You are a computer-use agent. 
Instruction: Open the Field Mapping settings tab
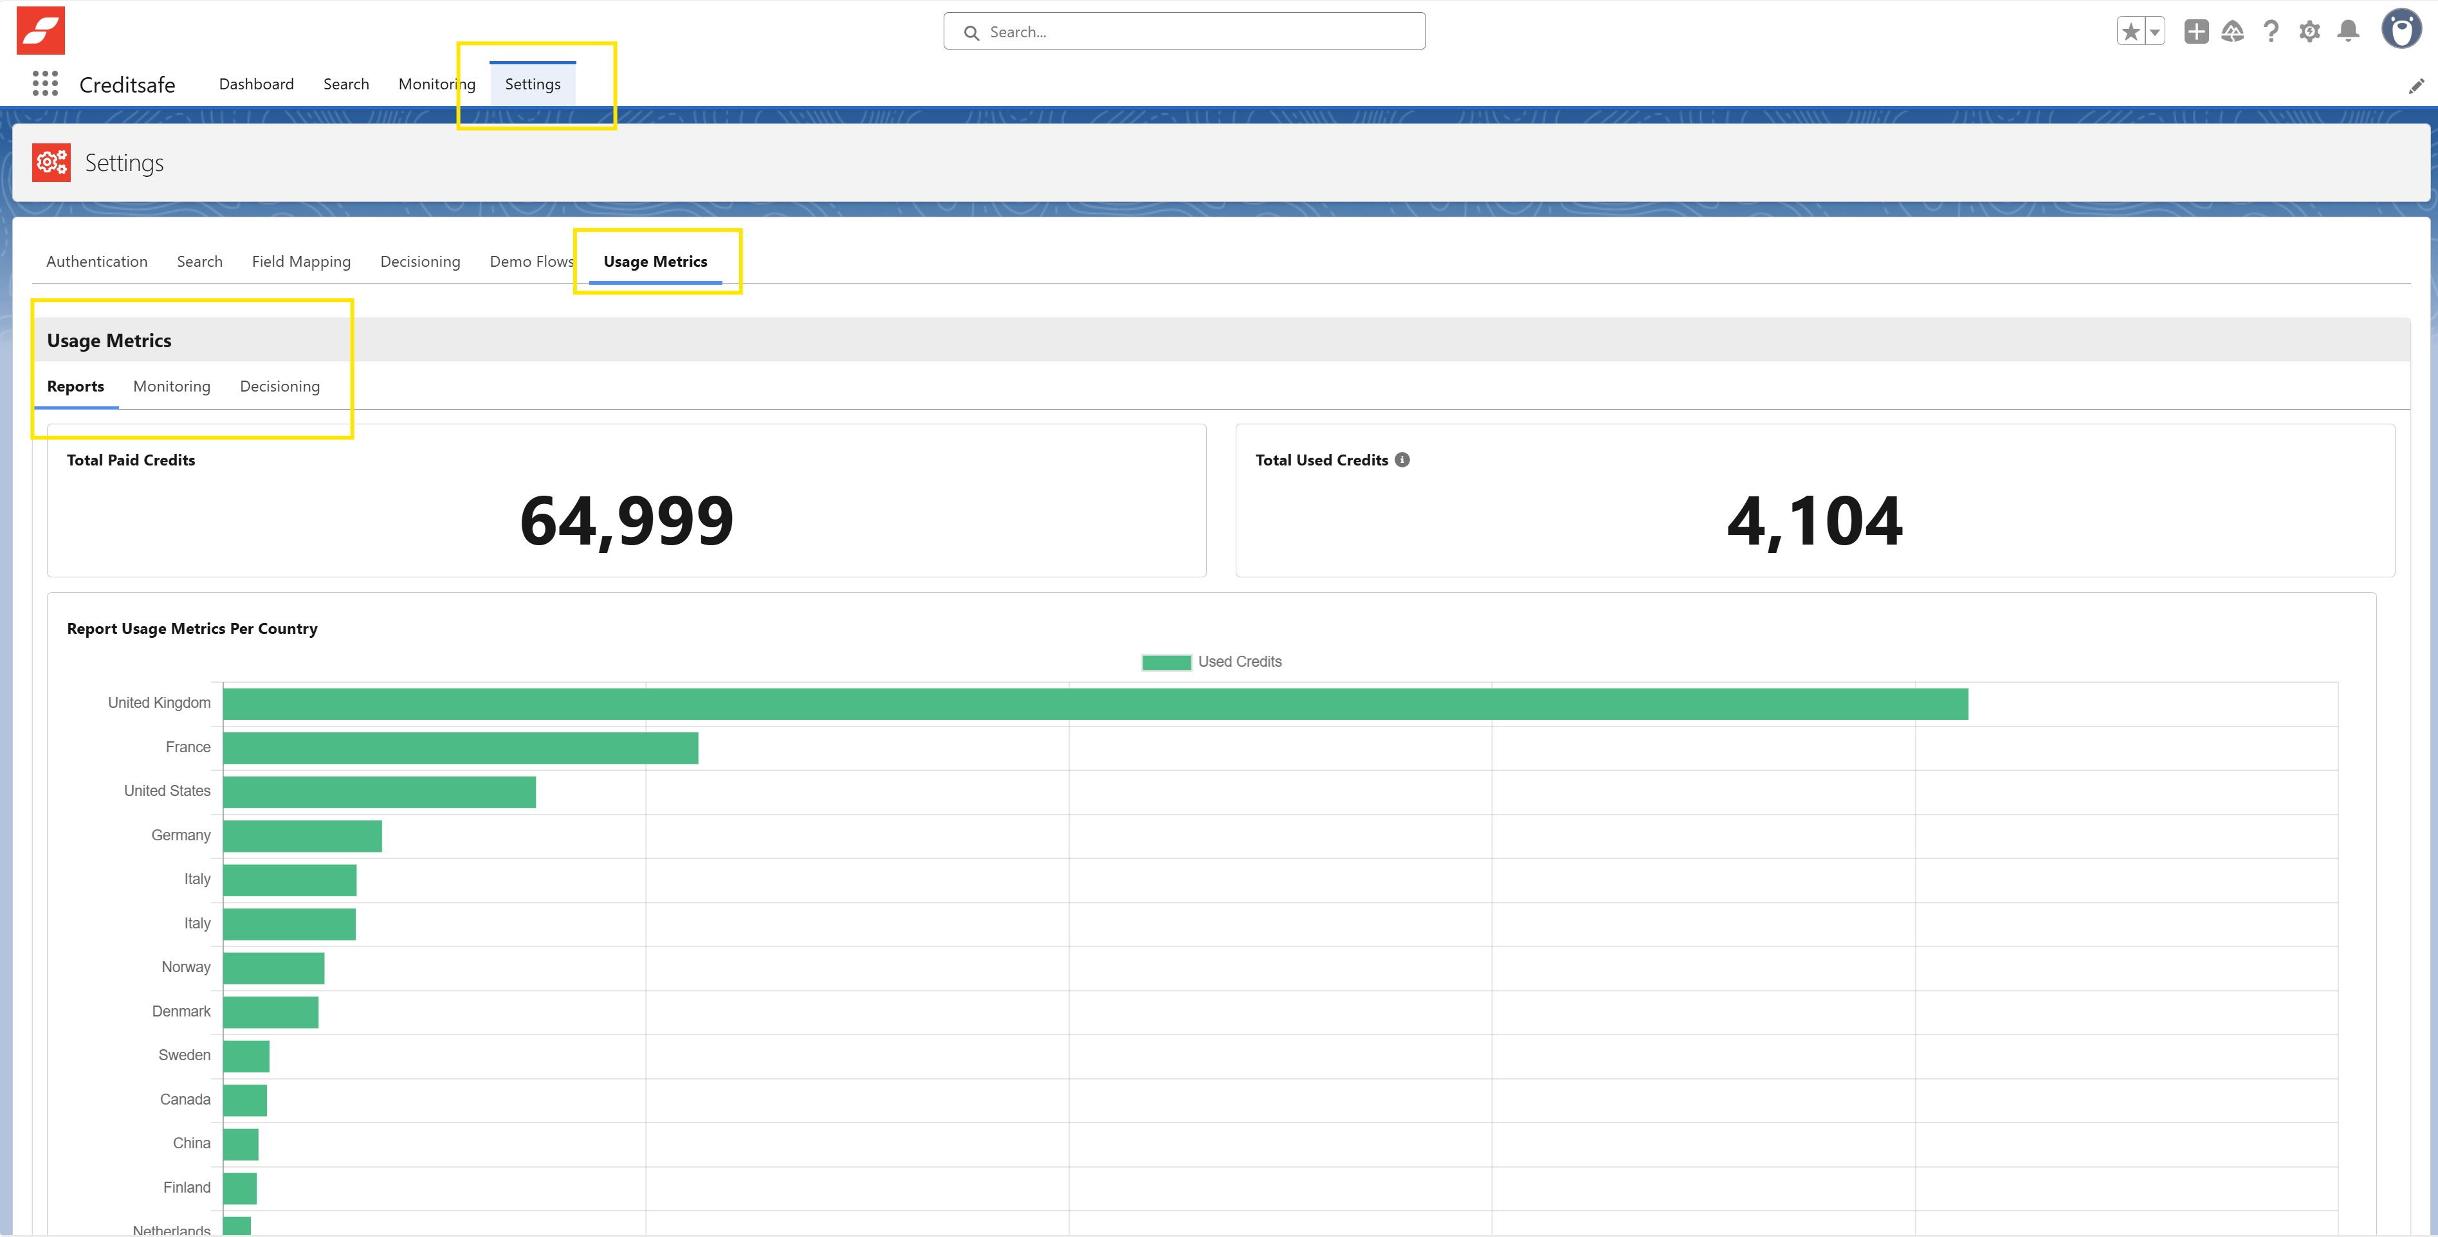coord(301,261)
